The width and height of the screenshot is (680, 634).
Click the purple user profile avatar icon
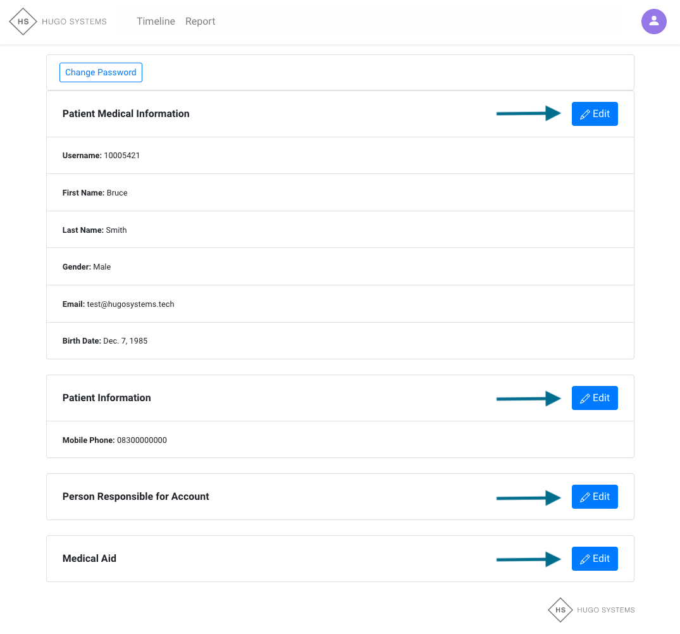[x=654, y=22]
